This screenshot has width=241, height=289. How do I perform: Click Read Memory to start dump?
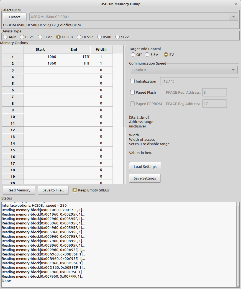[x=19, y=190]
